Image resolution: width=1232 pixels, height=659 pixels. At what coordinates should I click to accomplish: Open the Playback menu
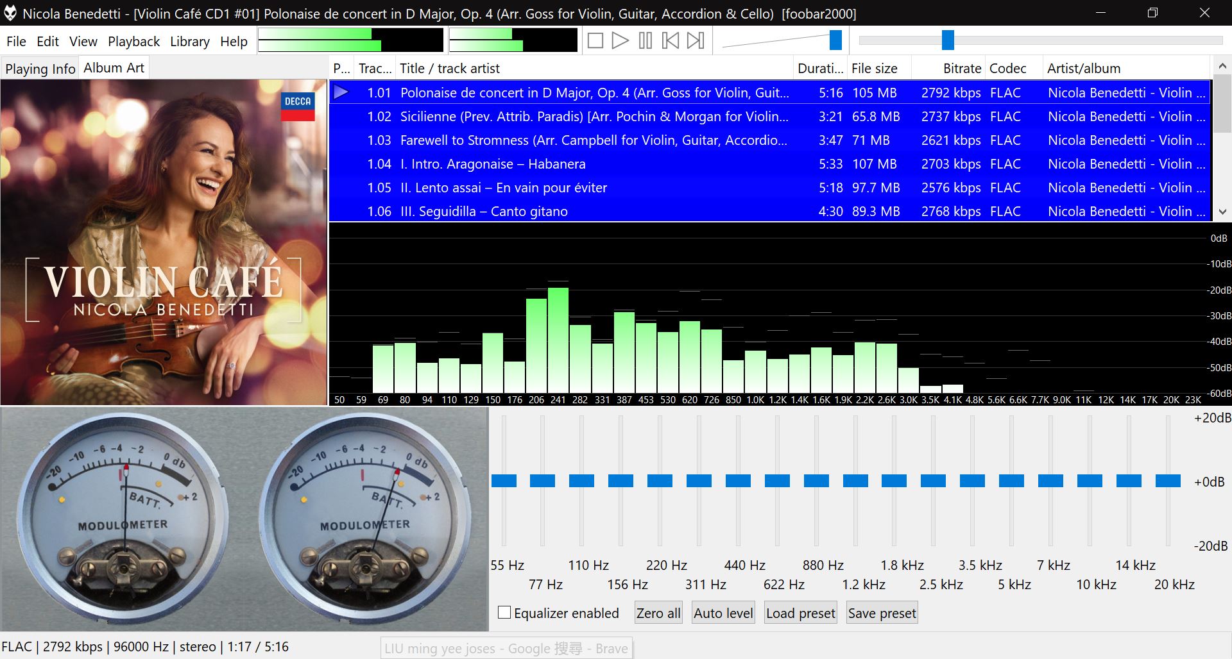[133, 42]
